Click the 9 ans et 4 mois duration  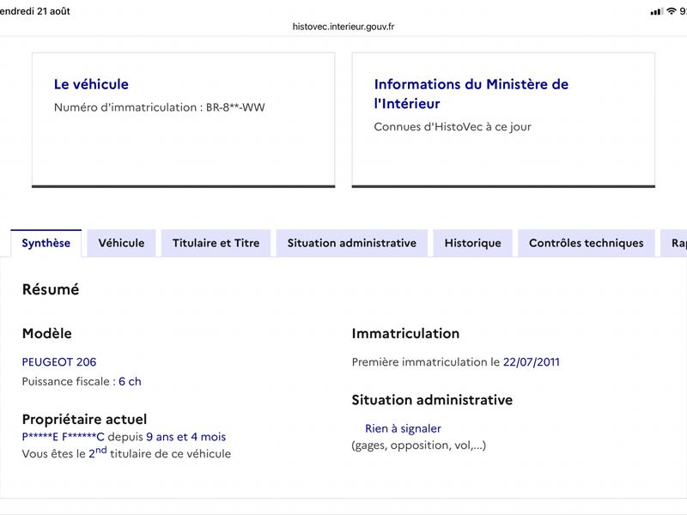pos(185,437)
